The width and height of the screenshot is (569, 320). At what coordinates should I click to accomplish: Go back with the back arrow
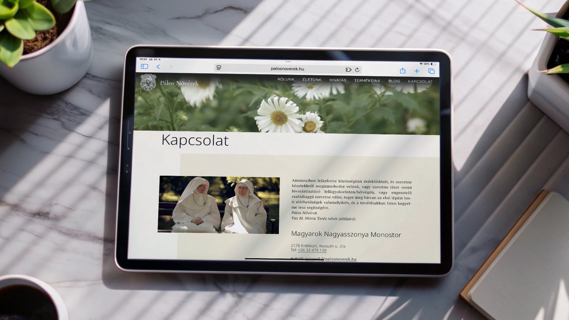(x=158, y=67)
